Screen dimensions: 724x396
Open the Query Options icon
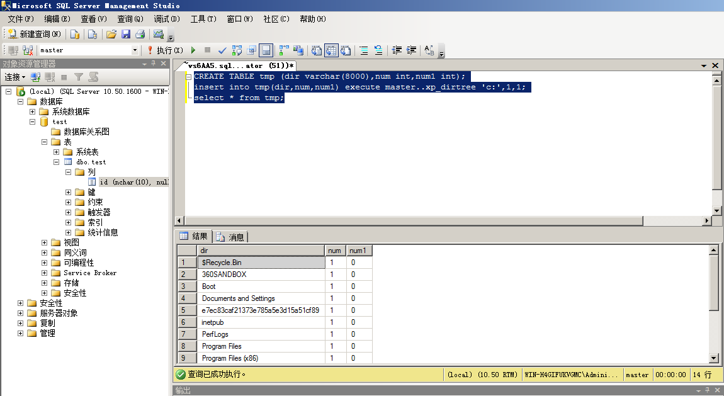pyautogui.click(x=251, y=50)
